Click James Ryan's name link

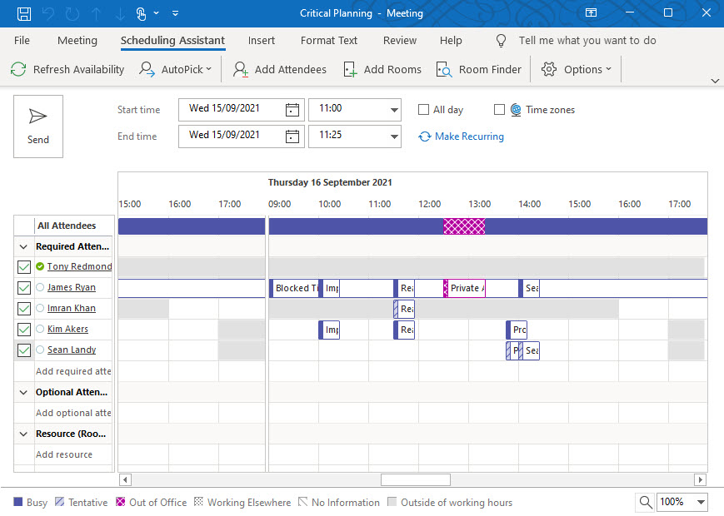tap(71, 287)
